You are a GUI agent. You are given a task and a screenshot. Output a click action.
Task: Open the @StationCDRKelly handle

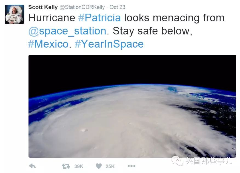pos(82,7)
